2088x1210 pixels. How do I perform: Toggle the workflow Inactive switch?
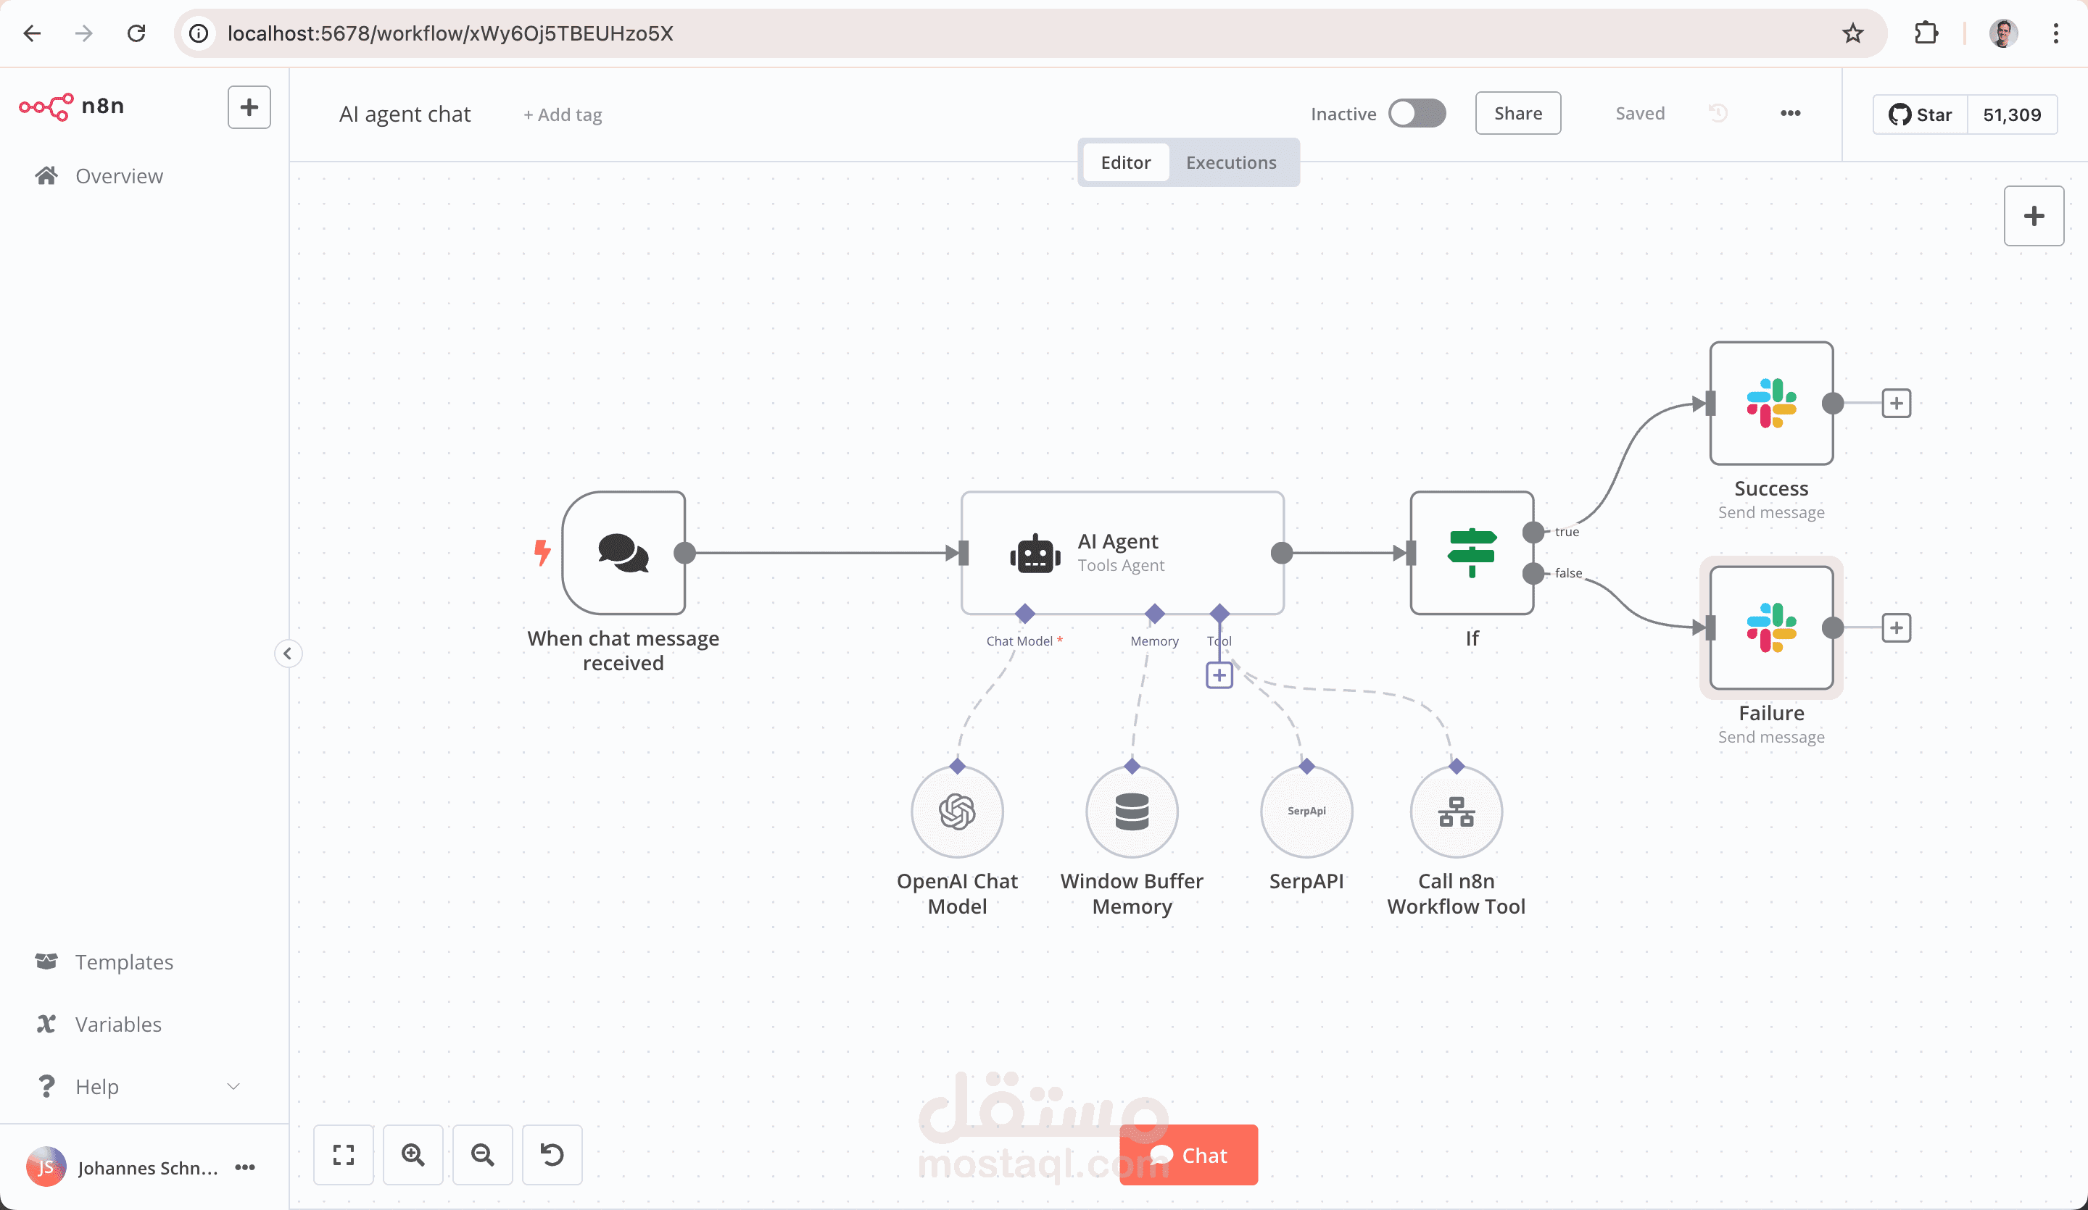click(x=1417, y=114)
